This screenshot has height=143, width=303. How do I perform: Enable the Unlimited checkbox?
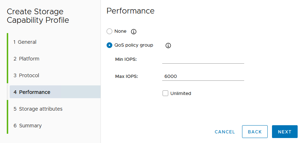pyautogui.click(x=165, y=93)
